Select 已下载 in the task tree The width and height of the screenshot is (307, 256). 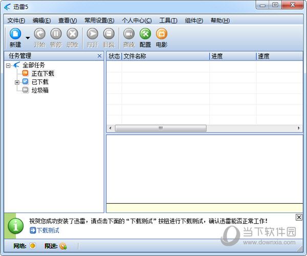[x=40, y=82]
